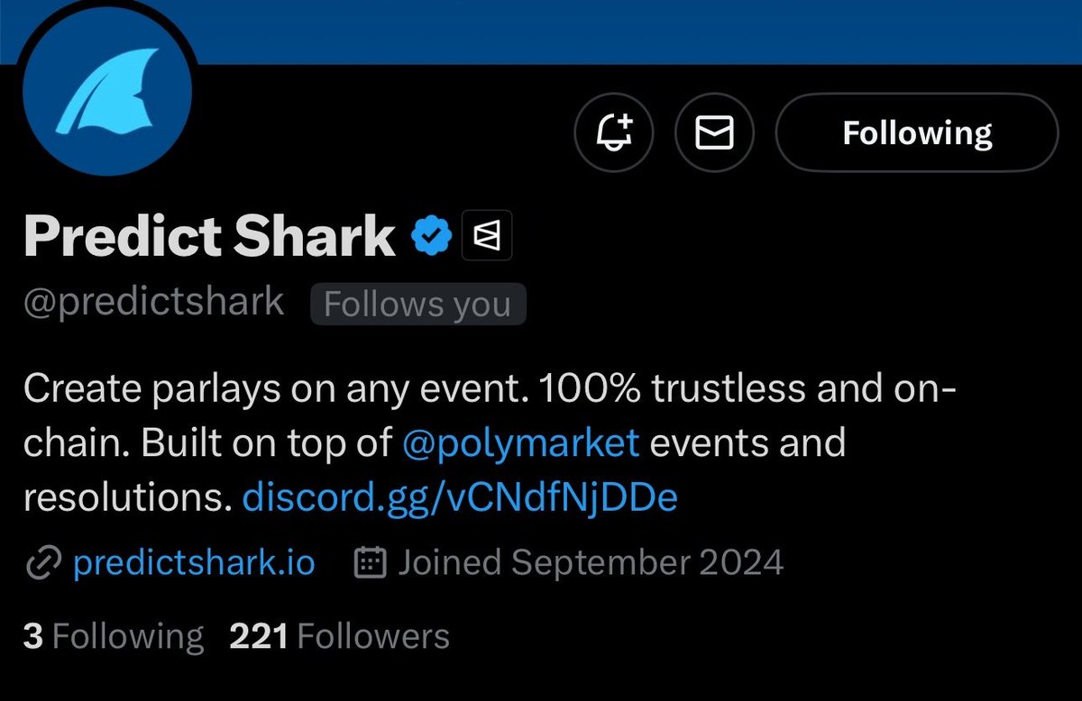Open the blue header banner image

pyautogui.click(x=631, y=31)
